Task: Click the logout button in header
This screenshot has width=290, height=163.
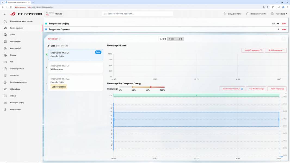Action: [x=233, y=14]
